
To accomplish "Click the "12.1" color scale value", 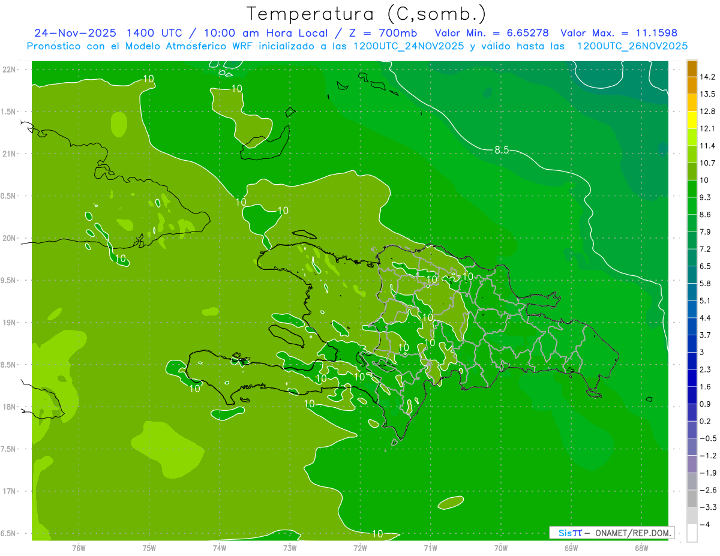I will (707, 128).
